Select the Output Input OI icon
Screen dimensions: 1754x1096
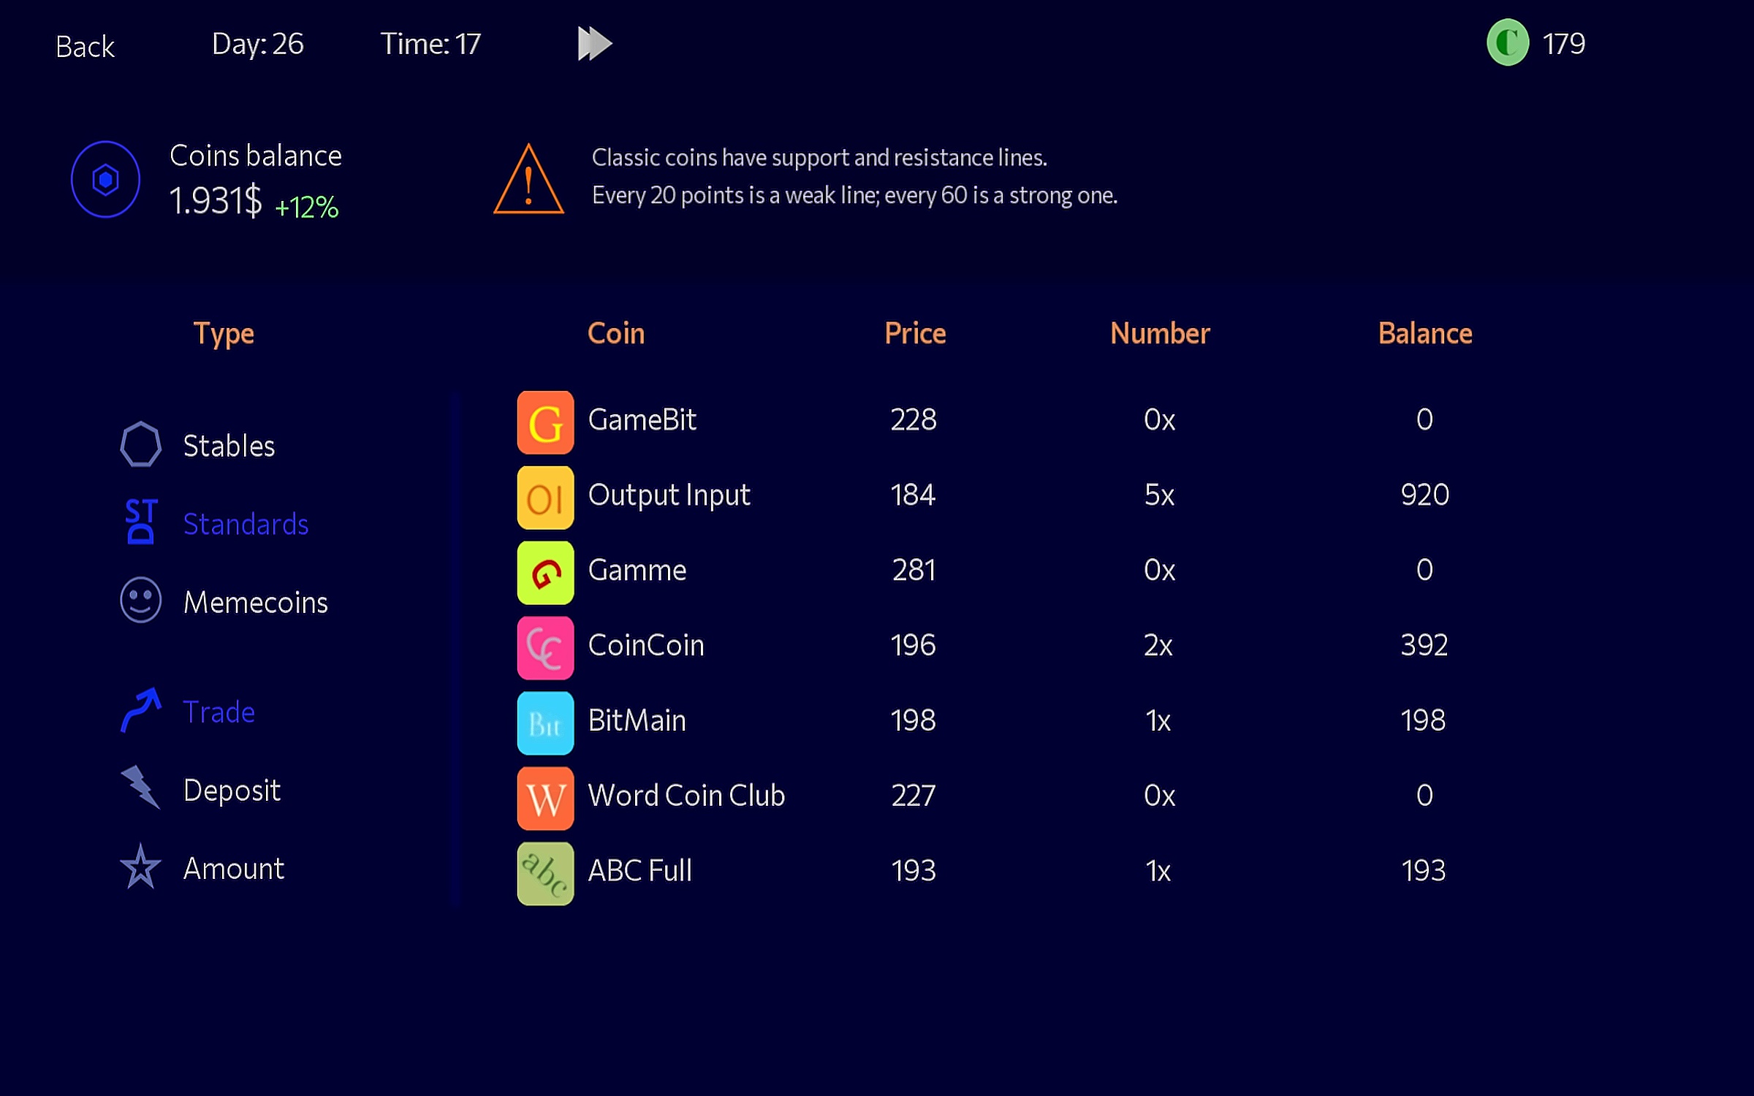tap(545, 498)
